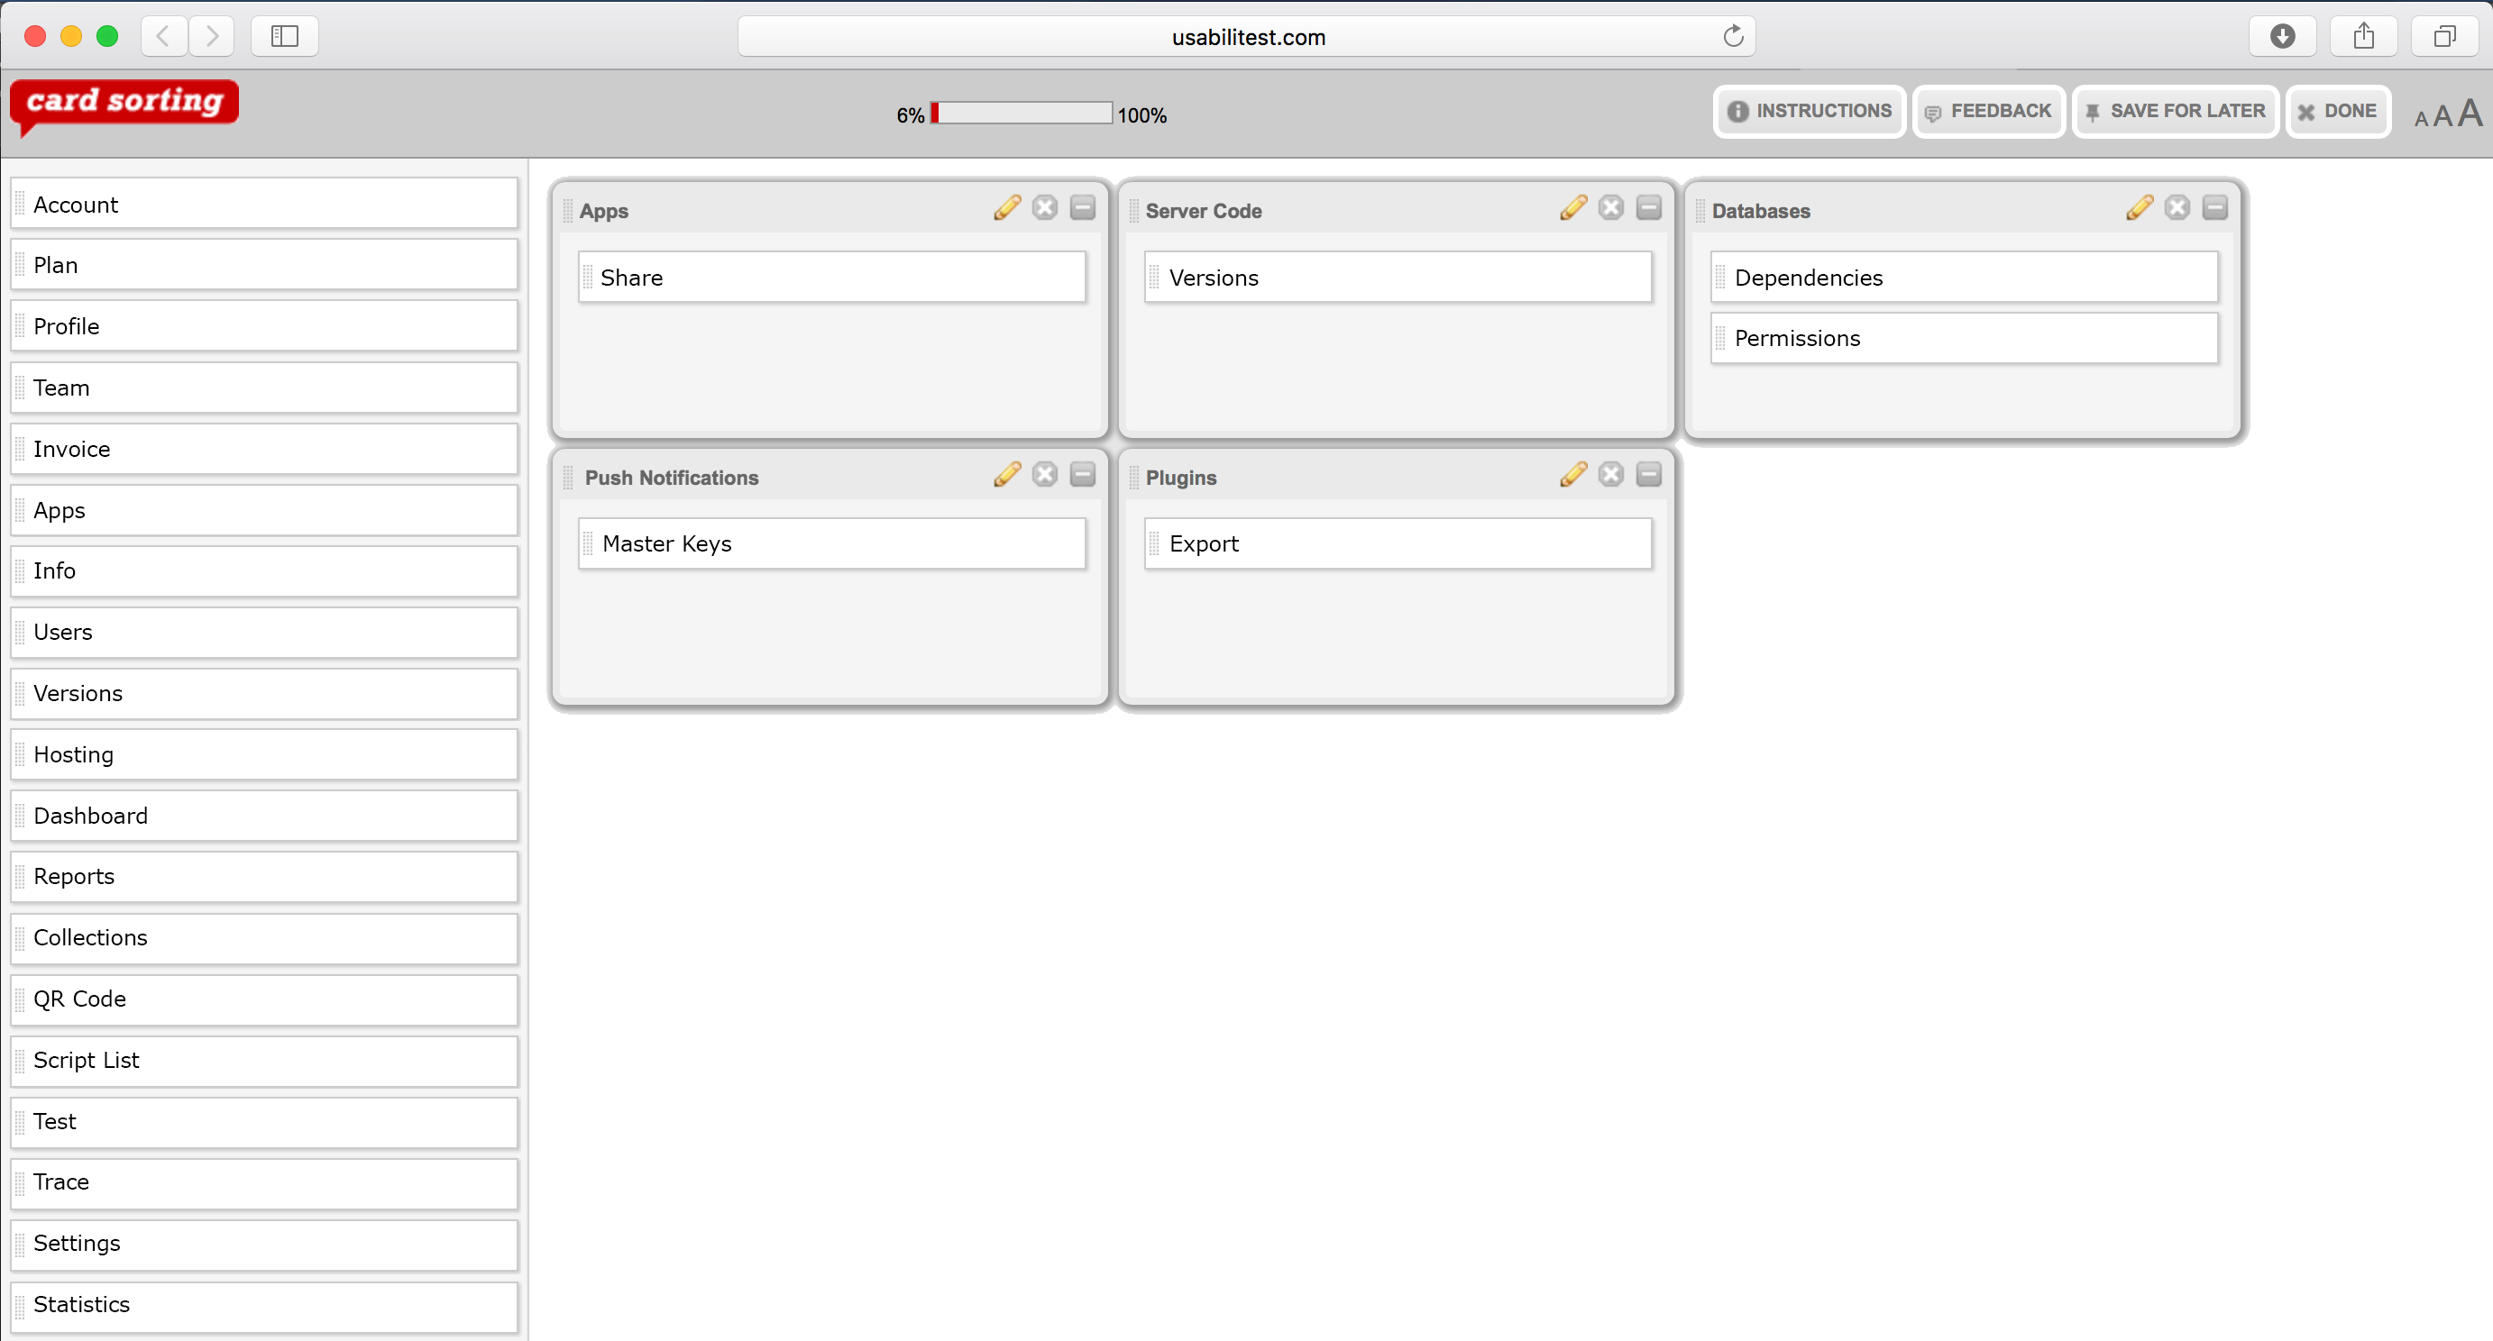Screen dimensions: 2493x1341
Task: Open the Feedback form
Action: (x=1989, y=111)
